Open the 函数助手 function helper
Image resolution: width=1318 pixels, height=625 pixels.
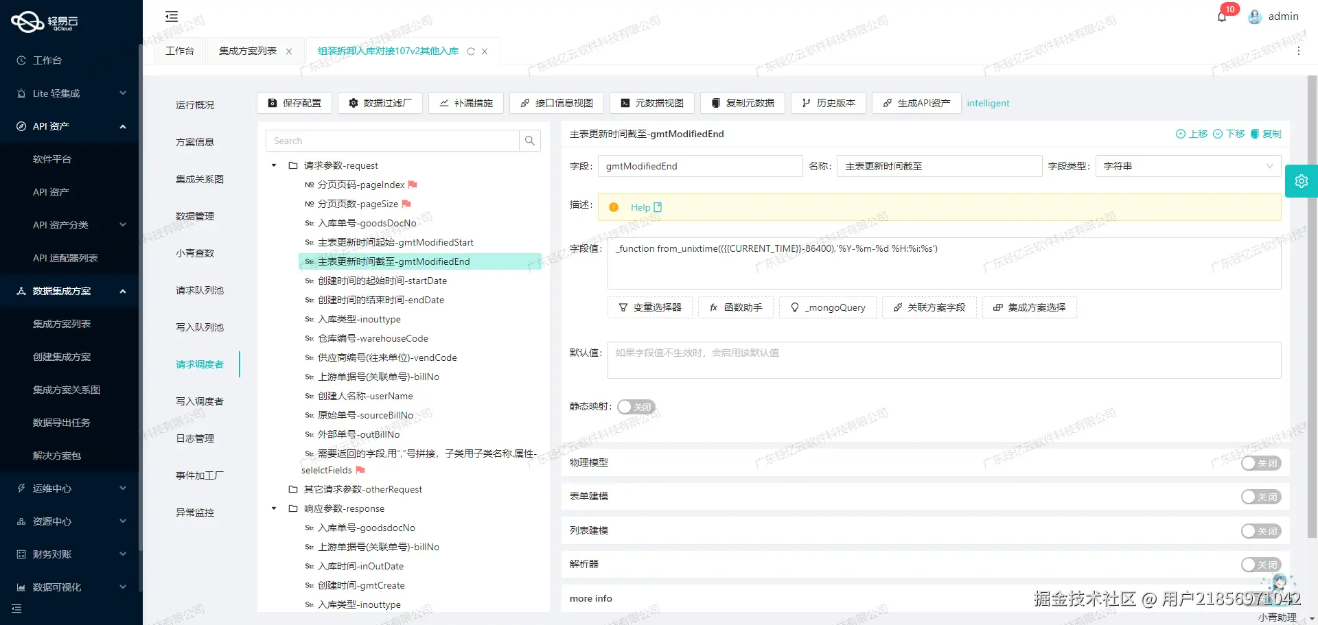(735, 307)
